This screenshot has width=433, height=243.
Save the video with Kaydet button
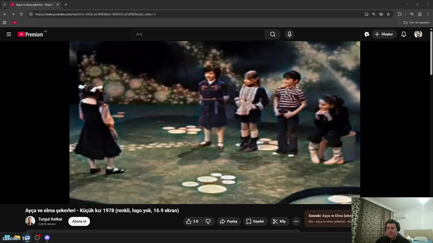(255, 221)
